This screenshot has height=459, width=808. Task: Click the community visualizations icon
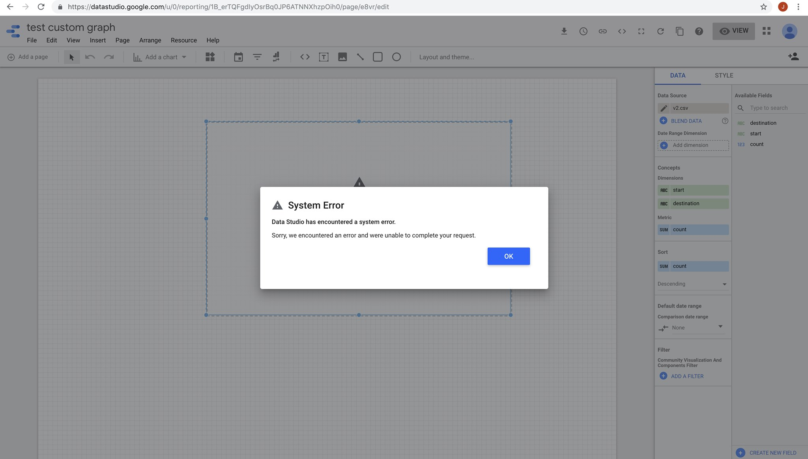210,57
